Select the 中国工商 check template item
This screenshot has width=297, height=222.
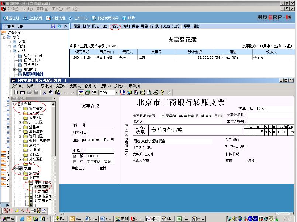[43, 182]
